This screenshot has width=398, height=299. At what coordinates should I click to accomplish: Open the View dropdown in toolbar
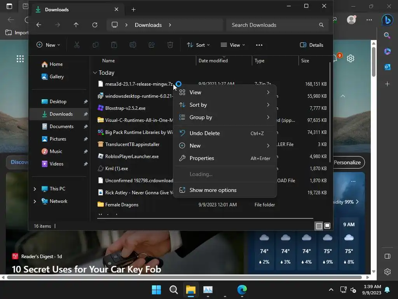coord(233,45)
